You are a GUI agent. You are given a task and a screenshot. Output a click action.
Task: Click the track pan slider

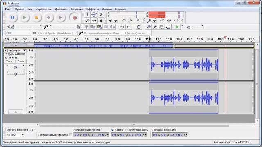coord(16,73)
